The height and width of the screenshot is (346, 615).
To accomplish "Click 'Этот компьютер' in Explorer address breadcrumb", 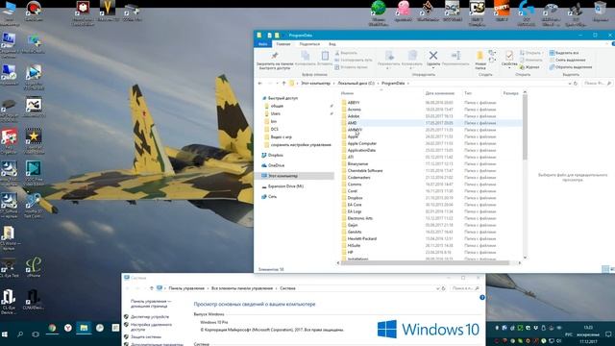I will (x=316, y=84).
